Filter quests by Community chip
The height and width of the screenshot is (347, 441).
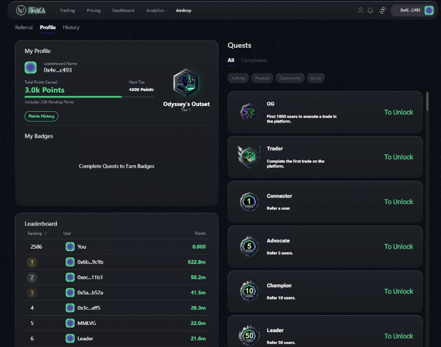(290, 78)
